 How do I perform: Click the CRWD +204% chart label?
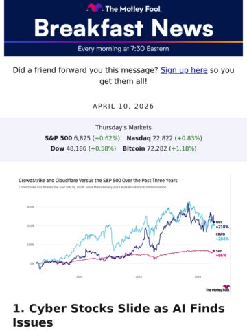[222, 236]
